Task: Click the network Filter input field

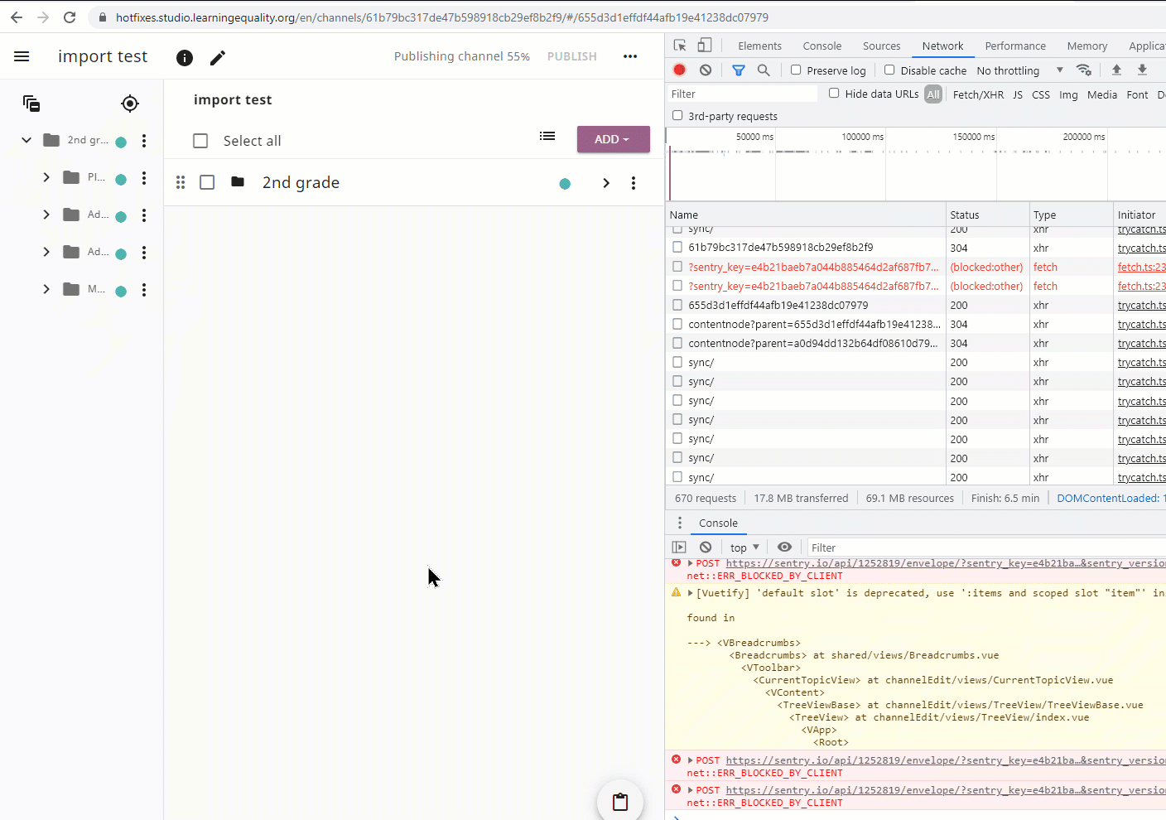Action: [742, 94]
